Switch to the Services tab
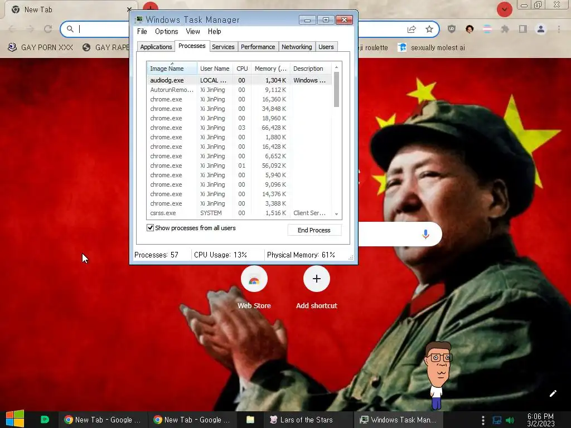571x428 pixels. pos(223,47)
